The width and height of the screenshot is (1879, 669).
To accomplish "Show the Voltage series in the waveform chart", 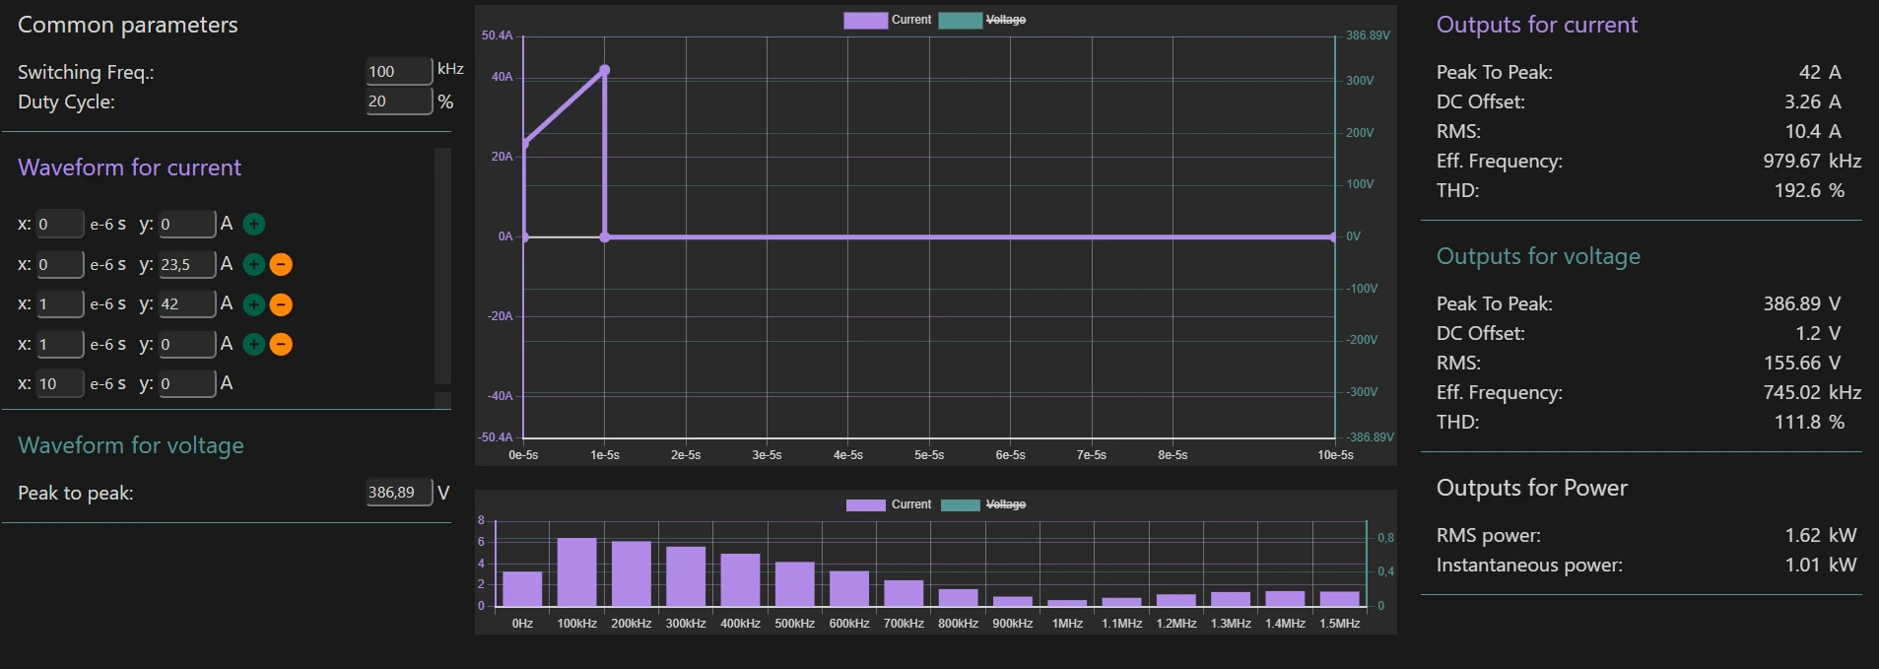I will click(x=982, y=20).
